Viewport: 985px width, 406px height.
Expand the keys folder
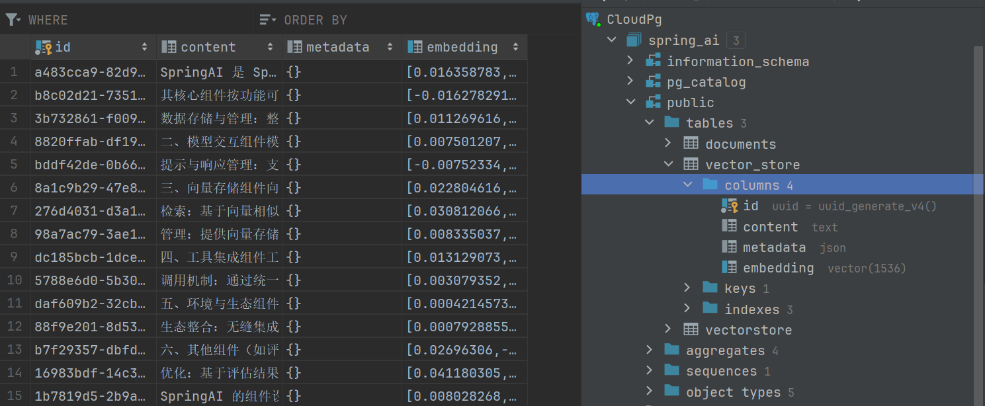[x=687, y=288]
